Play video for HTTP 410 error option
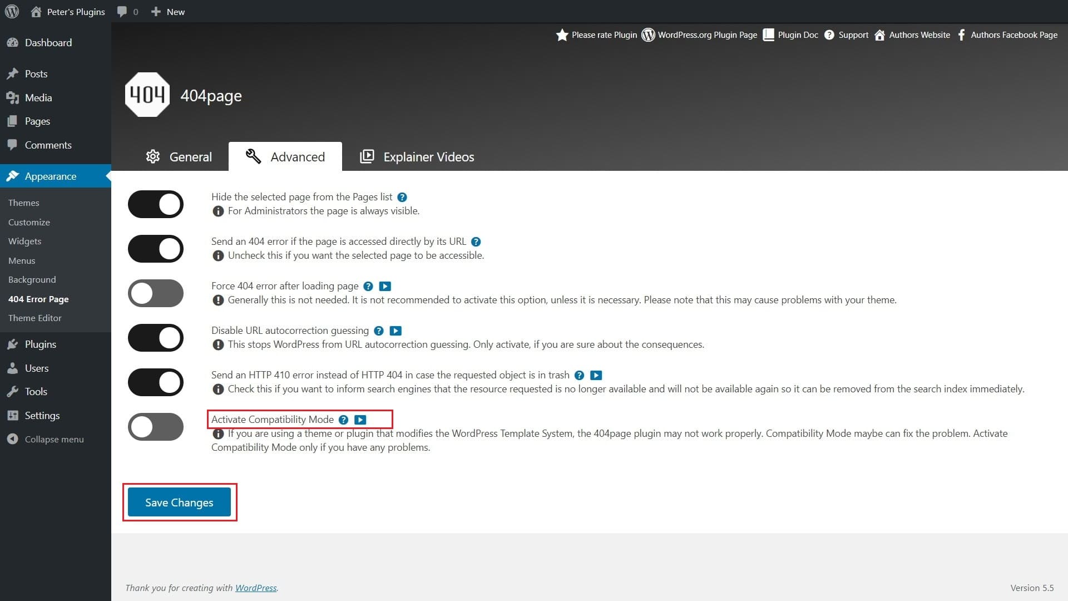This screenshot has width=1068, height=601. pos(596,376)
